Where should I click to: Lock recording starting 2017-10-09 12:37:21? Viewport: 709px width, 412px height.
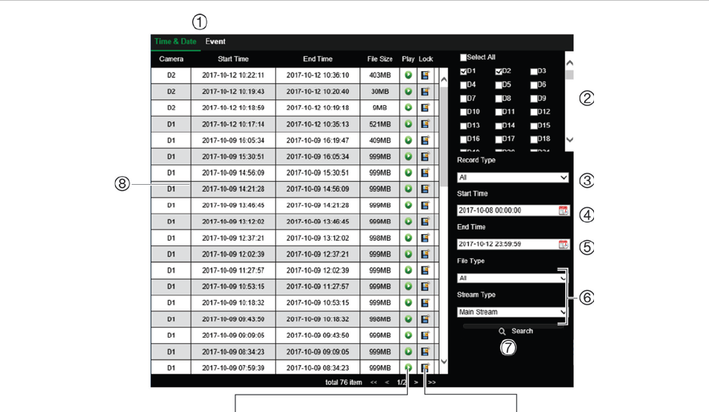(x=425, y=238)
